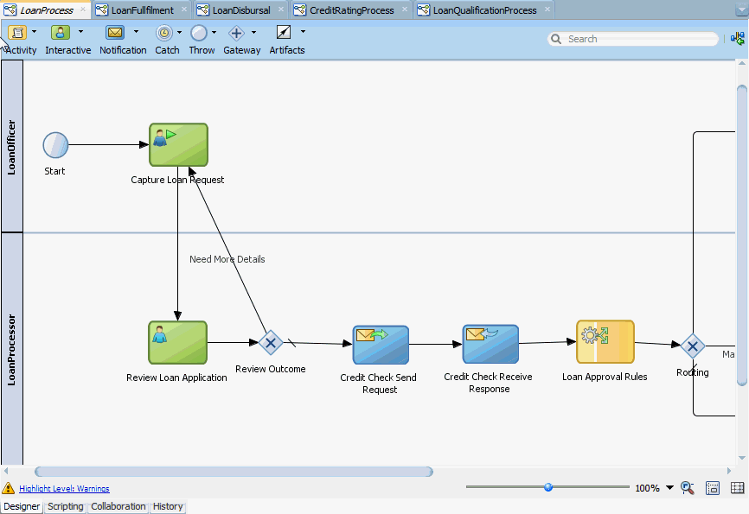
Task: Click the scroll up arrow
Action: tap(741, 63)
